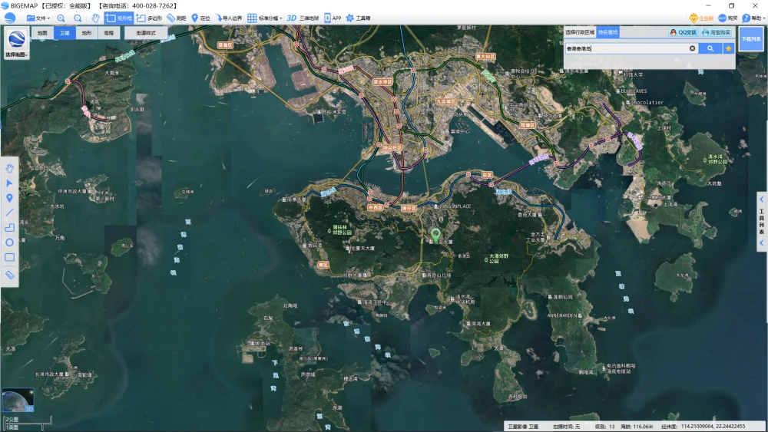
Task: Click the 级别: 13 zoom level status text
Action: tap(604, 427)
